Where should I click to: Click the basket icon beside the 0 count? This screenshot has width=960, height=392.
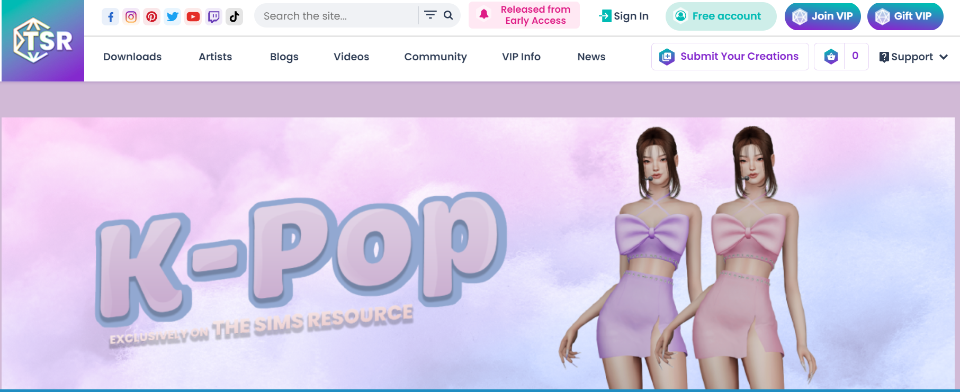pos(831,56)
